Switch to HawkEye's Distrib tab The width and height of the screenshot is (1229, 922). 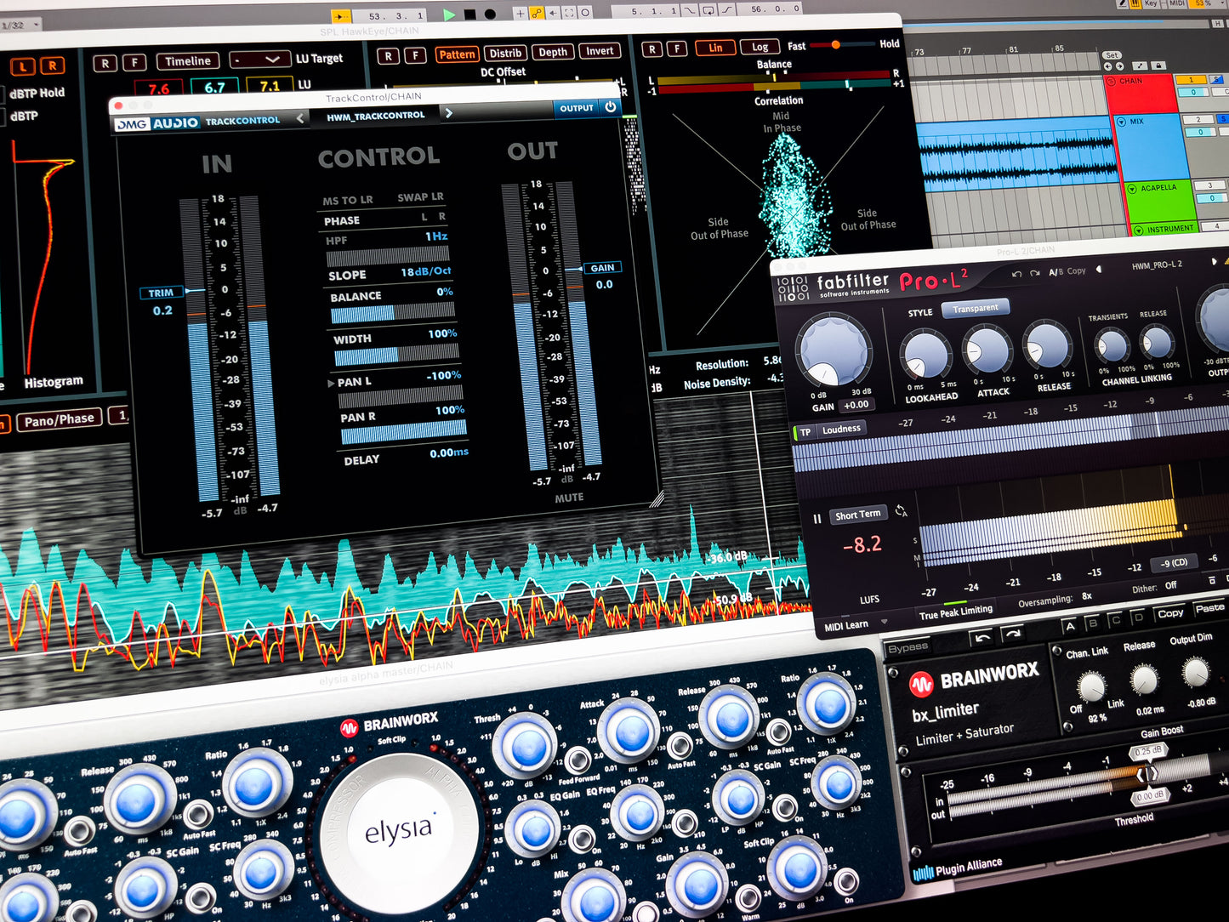coord(505,53)
